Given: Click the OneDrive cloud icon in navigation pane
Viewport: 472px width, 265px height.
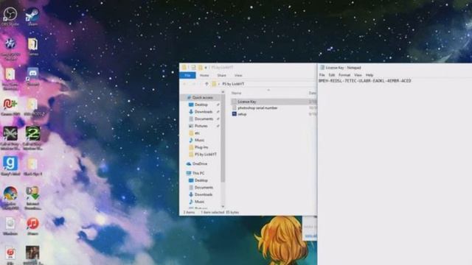Looking at the screenshot, I should [189, 163].
